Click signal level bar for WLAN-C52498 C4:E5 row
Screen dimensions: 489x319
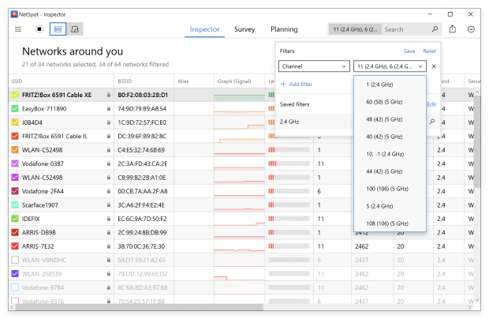point(289,150)
